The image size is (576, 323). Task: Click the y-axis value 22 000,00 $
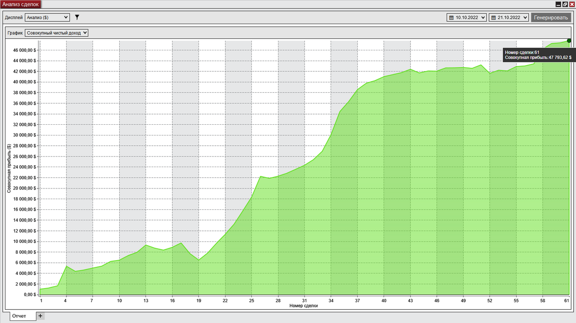(25, 178)
